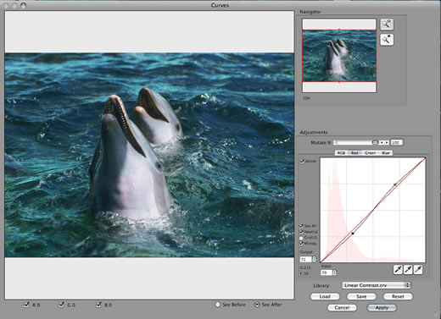
Task: Click the Mutate % slider handle
Action: coord(375,142)
